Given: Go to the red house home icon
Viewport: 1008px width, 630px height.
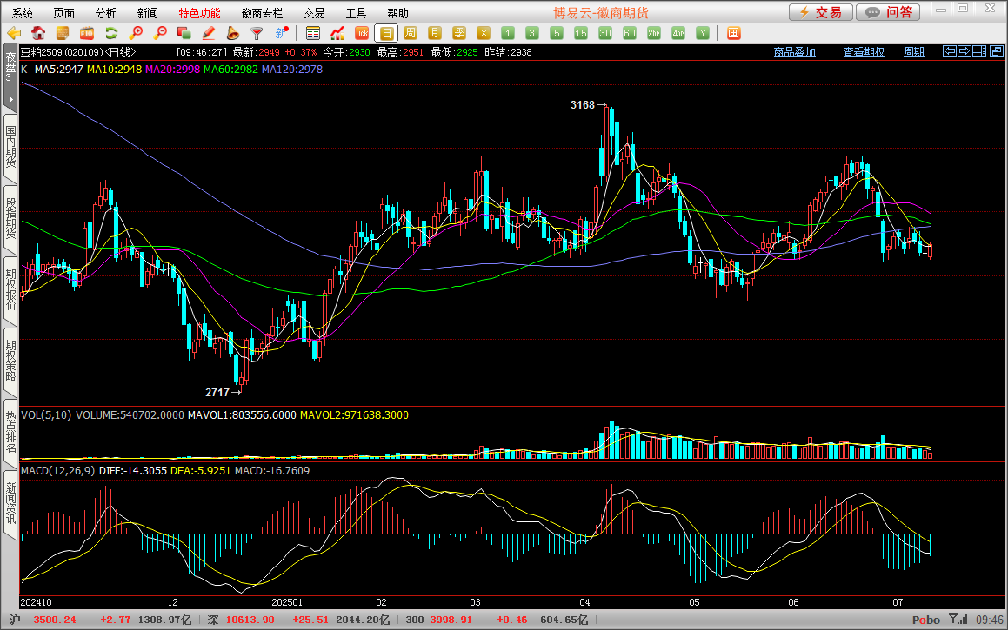Looking at the screenshot, I should [38, 33].
